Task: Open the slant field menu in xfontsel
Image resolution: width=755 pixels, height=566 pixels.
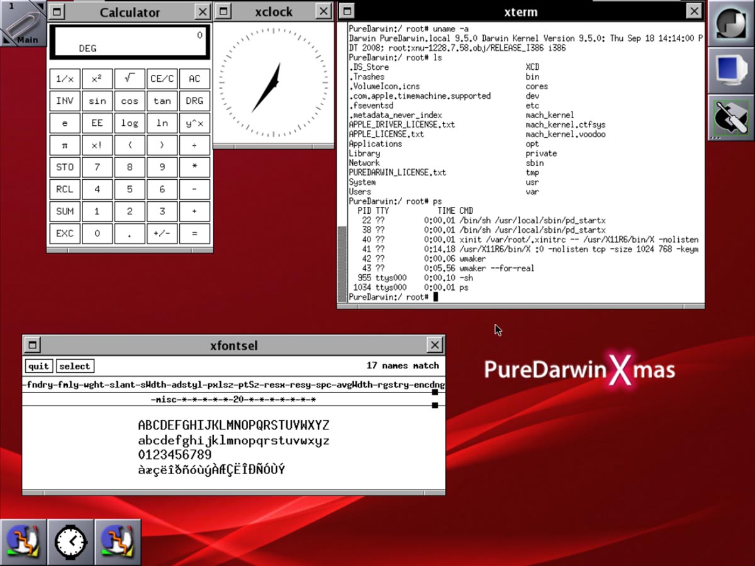Action: pyautogui.click(x=123, y=385)
